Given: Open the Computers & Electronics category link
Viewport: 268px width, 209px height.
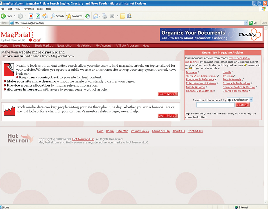Looking at the screenshot, I should tap(201, 76).
